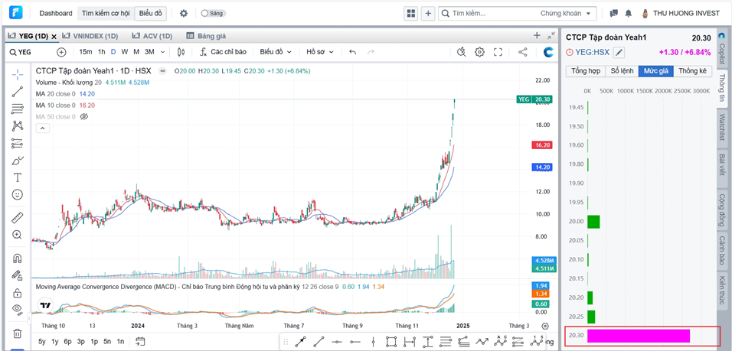Image resolution: width=732 pixels, height=351 pixels.
Task: Select the rectangle tool in floating toolbar
Action: 391,342
